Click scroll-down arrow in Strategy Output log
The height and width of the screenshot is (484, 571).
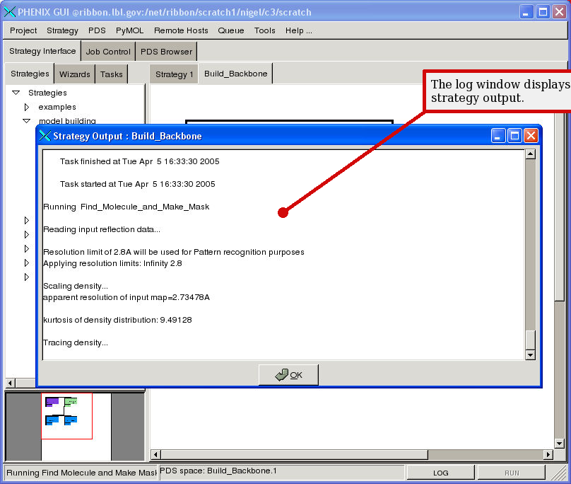[x=530, y=354]
